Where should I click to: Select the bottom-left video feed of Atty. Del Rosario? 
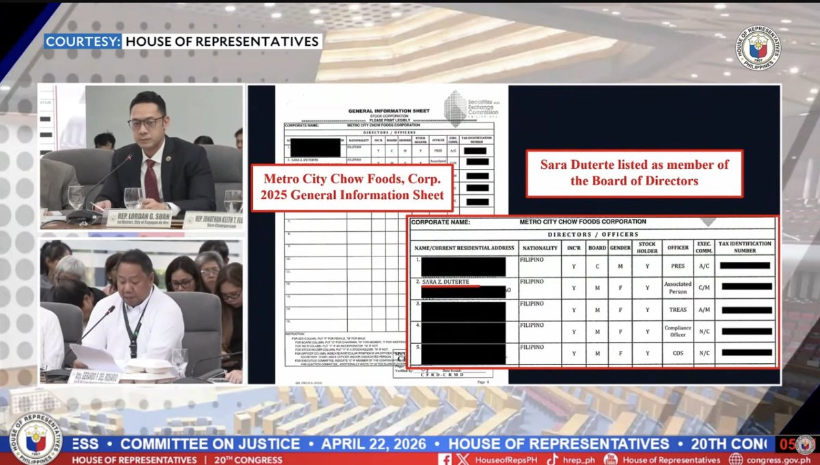tap(141, 312)
